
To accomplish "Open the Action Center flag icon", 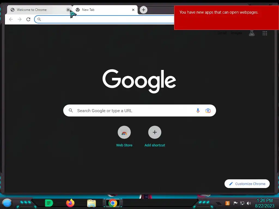I will [235, 203].
